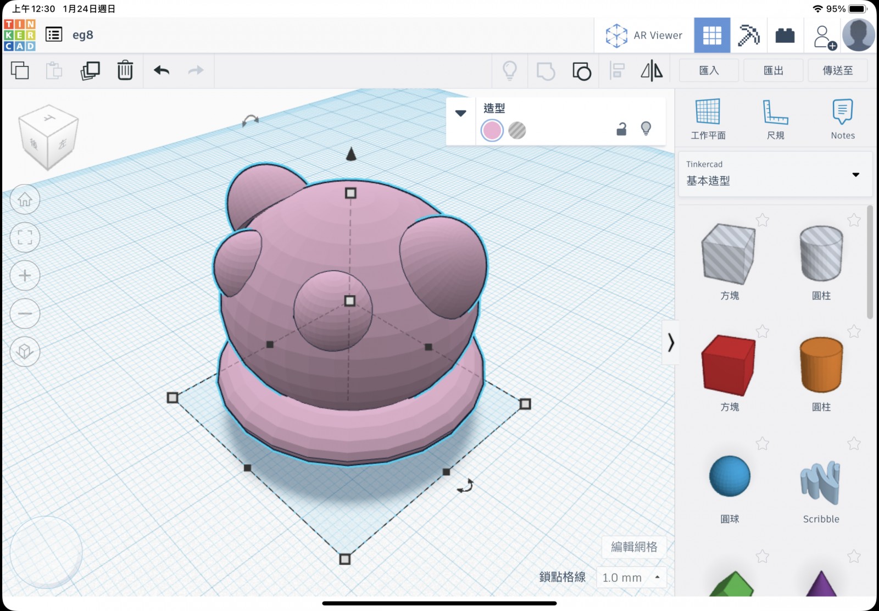
Task: Pick the Scribble shape
Action: (820, 482)
